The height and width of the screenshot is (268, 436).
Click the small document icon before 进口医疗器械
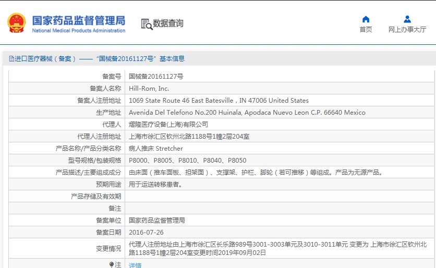point(11,59)
